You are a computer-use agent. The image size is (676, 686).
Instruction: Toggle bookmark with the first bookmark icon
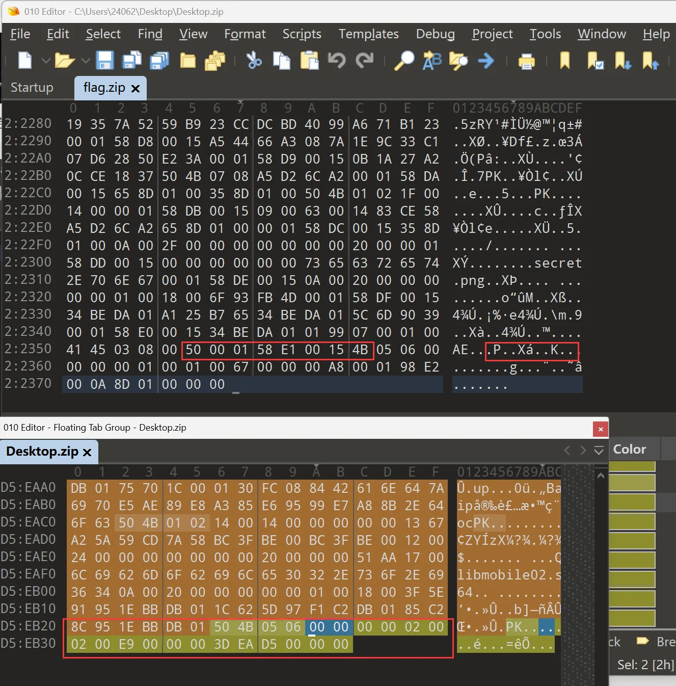[564, 61]
